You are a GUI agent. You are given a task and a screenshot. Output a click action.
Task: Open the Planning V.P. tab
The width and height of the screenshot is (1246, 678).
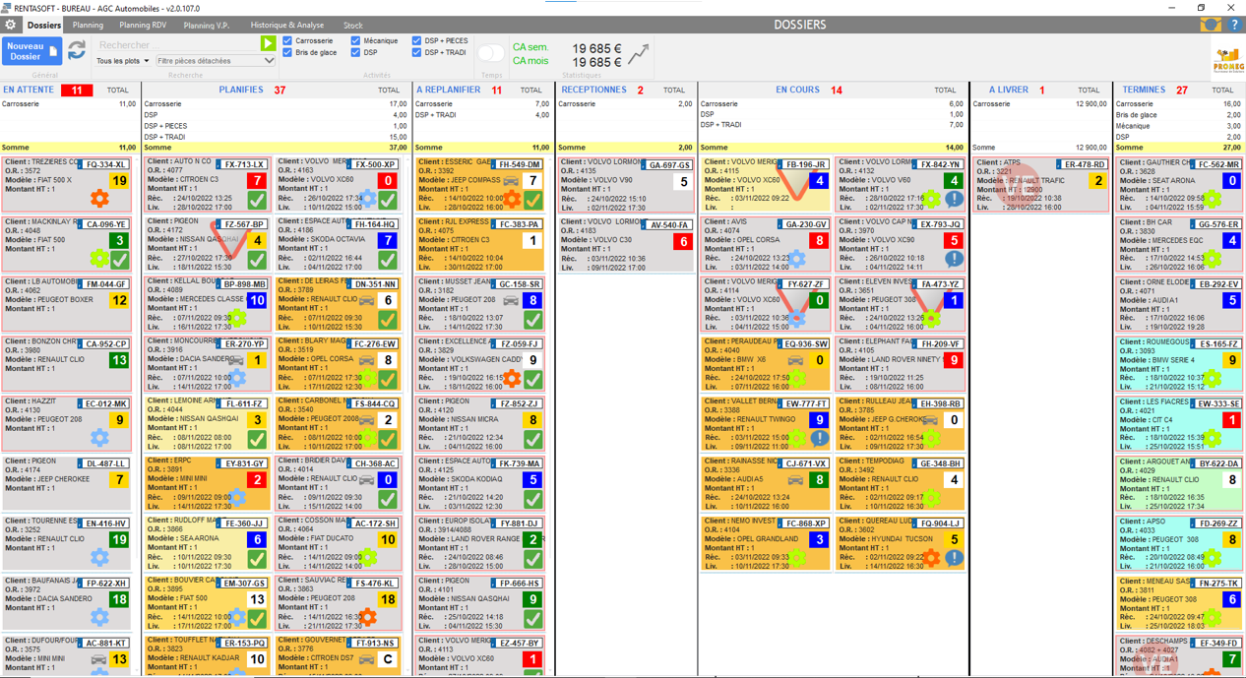click(206, 25)
